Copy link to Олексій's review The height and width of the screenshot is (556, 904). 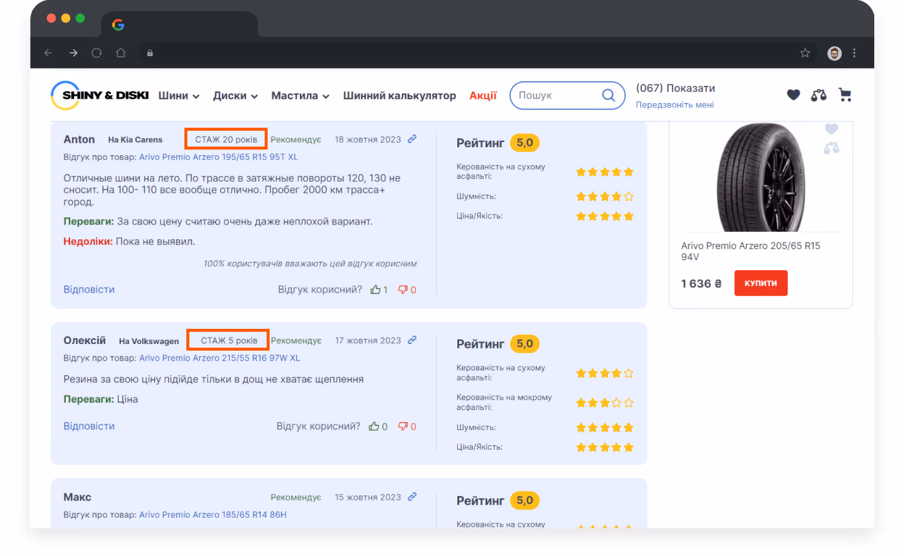tap(412, 340)
